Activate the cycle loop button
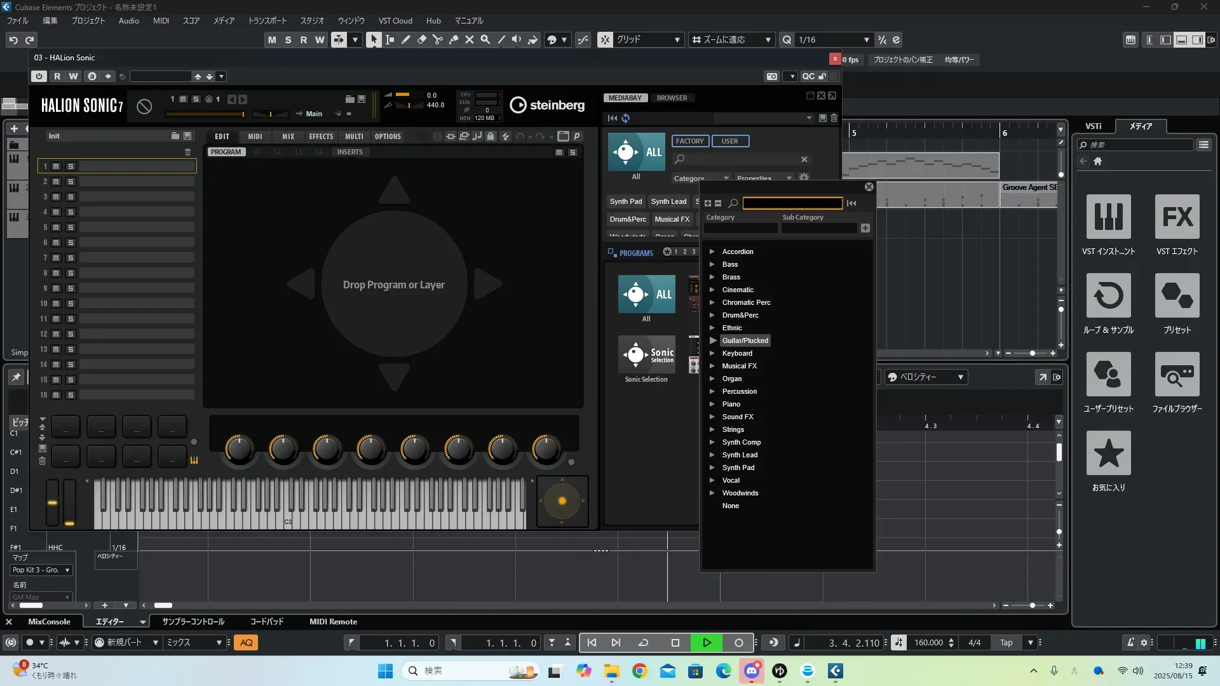The height and width of the screenshot is (686, 1220). tap(643, 643)
